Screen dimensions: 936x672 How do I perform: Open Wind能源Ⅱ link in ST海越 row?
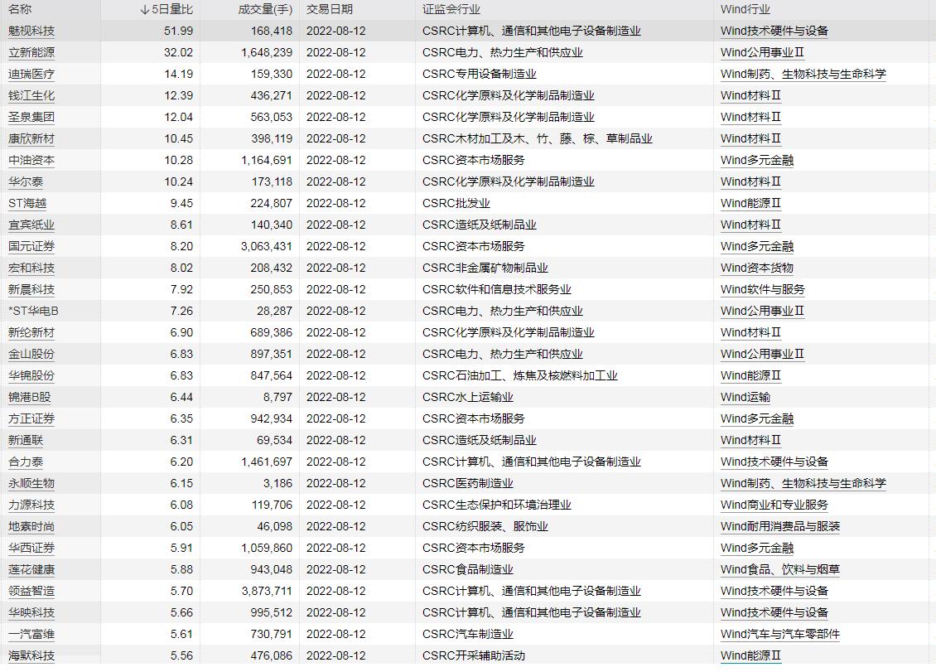(751, 203)
